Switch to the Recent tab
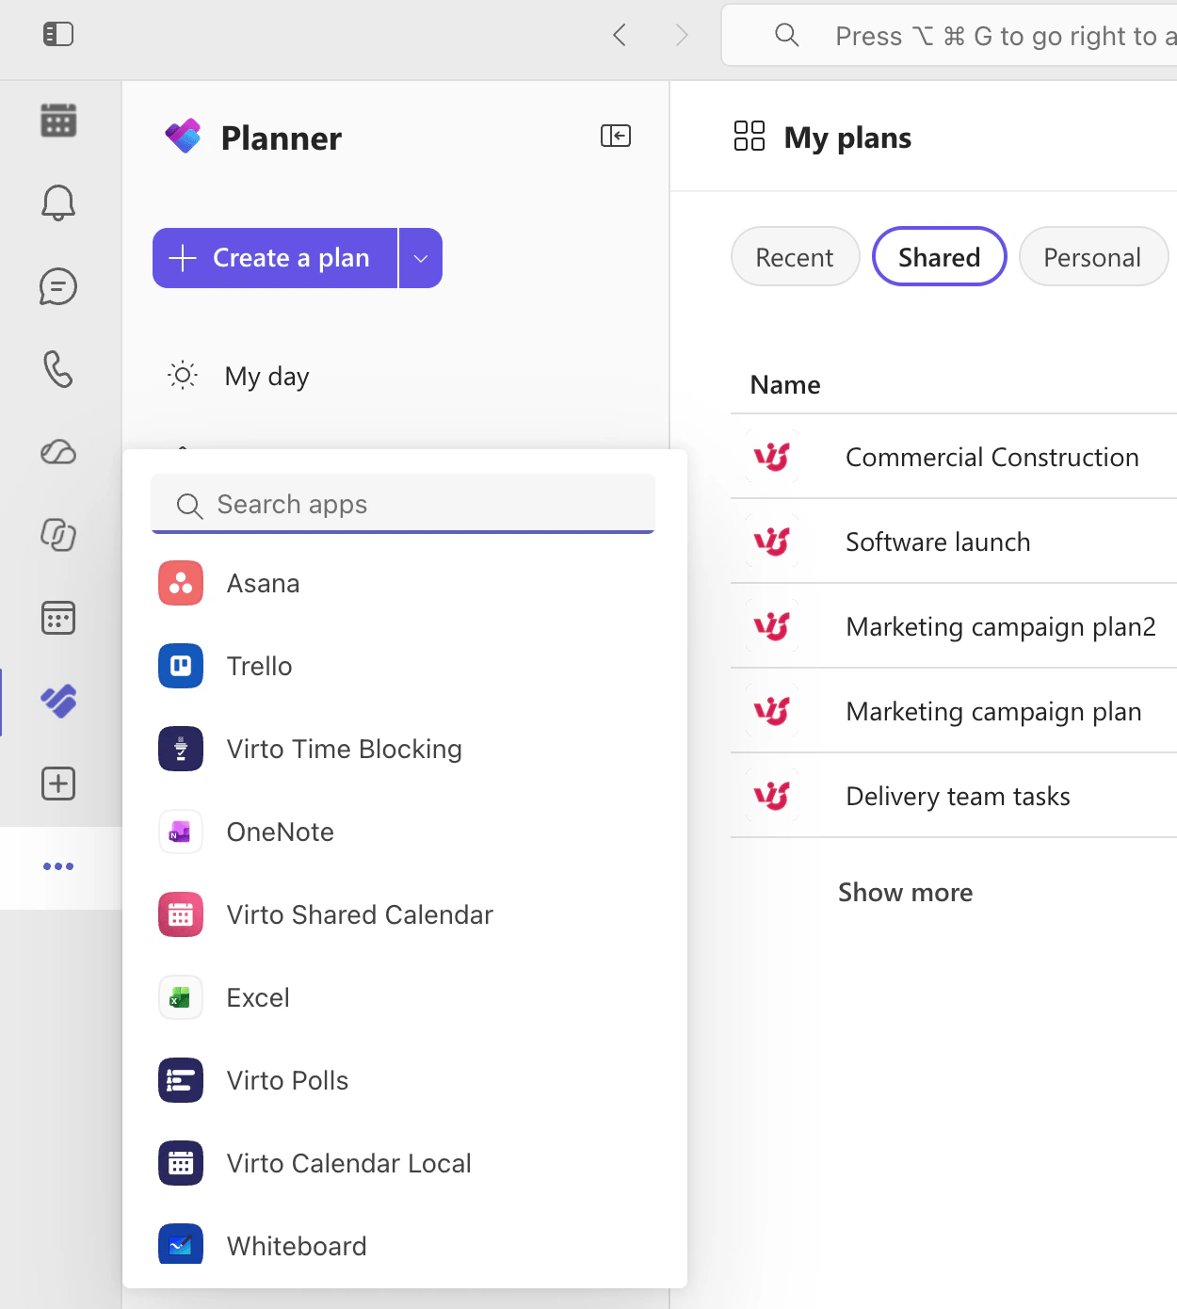The height and width of the screenshot is (1309, 1177). (x=795, y=257)
